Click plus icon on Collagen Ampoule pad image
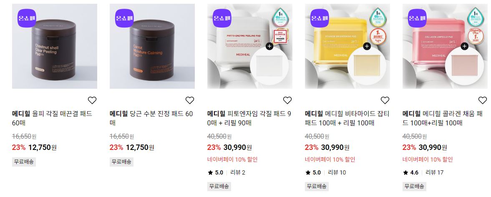This screenshot has height=197, width=491. tap(465, 47)
